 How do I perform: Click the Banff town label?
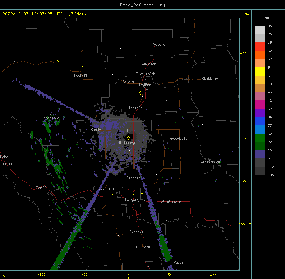[41, 188]
